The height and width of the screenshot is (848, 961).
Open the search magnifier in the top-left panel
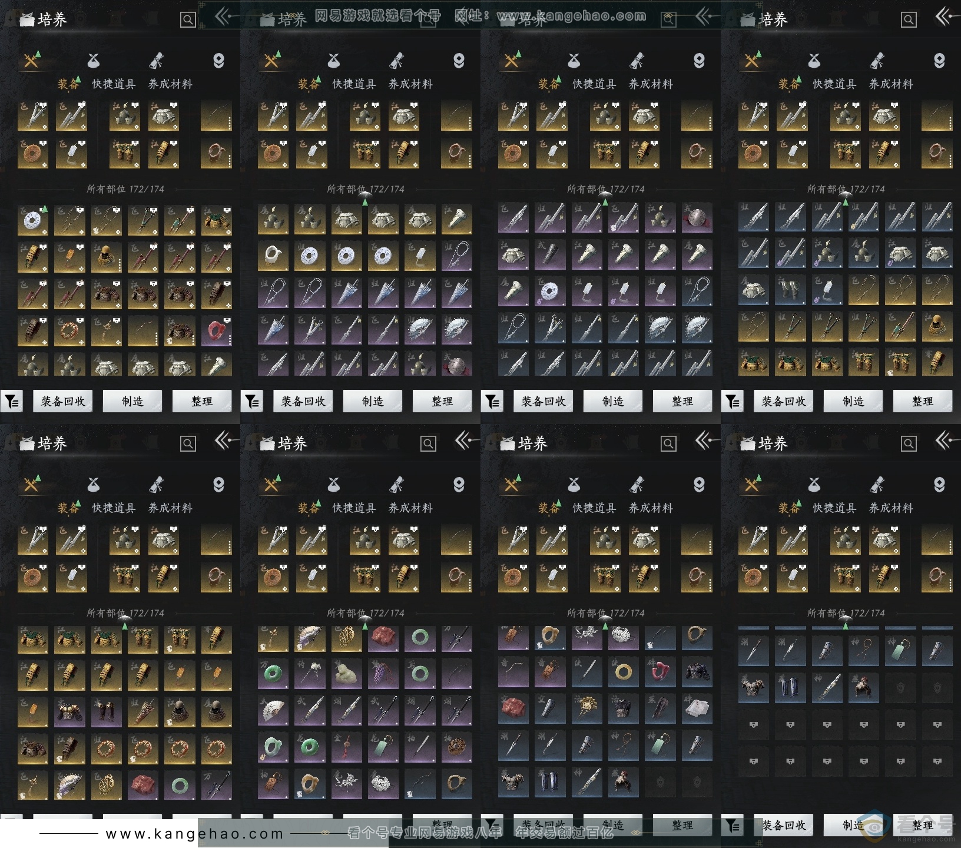click(x=188, y=20)
